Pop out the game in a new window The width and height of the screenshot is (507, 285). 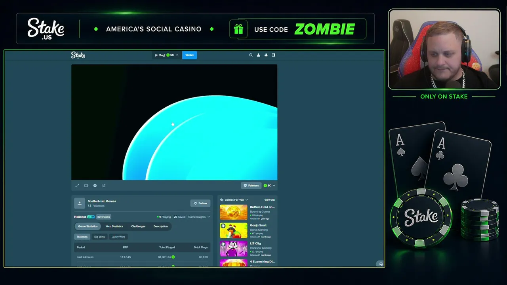[x=104, y=185]
